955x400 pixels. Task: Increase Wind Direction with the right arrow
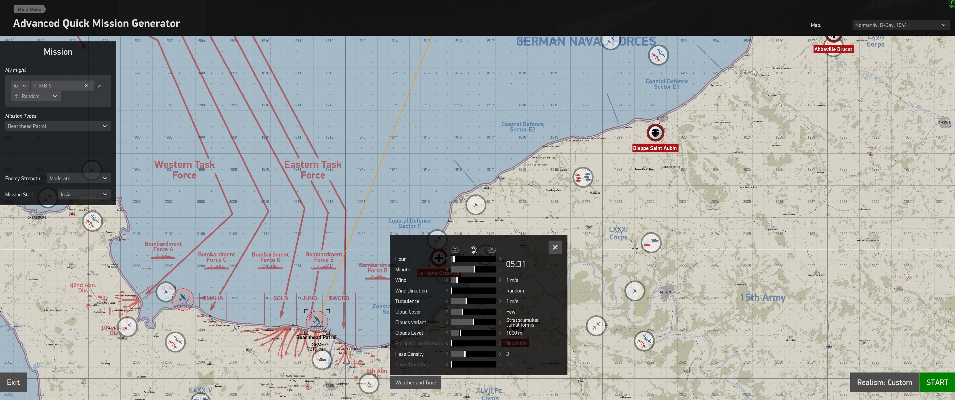[x=500, y=291]
